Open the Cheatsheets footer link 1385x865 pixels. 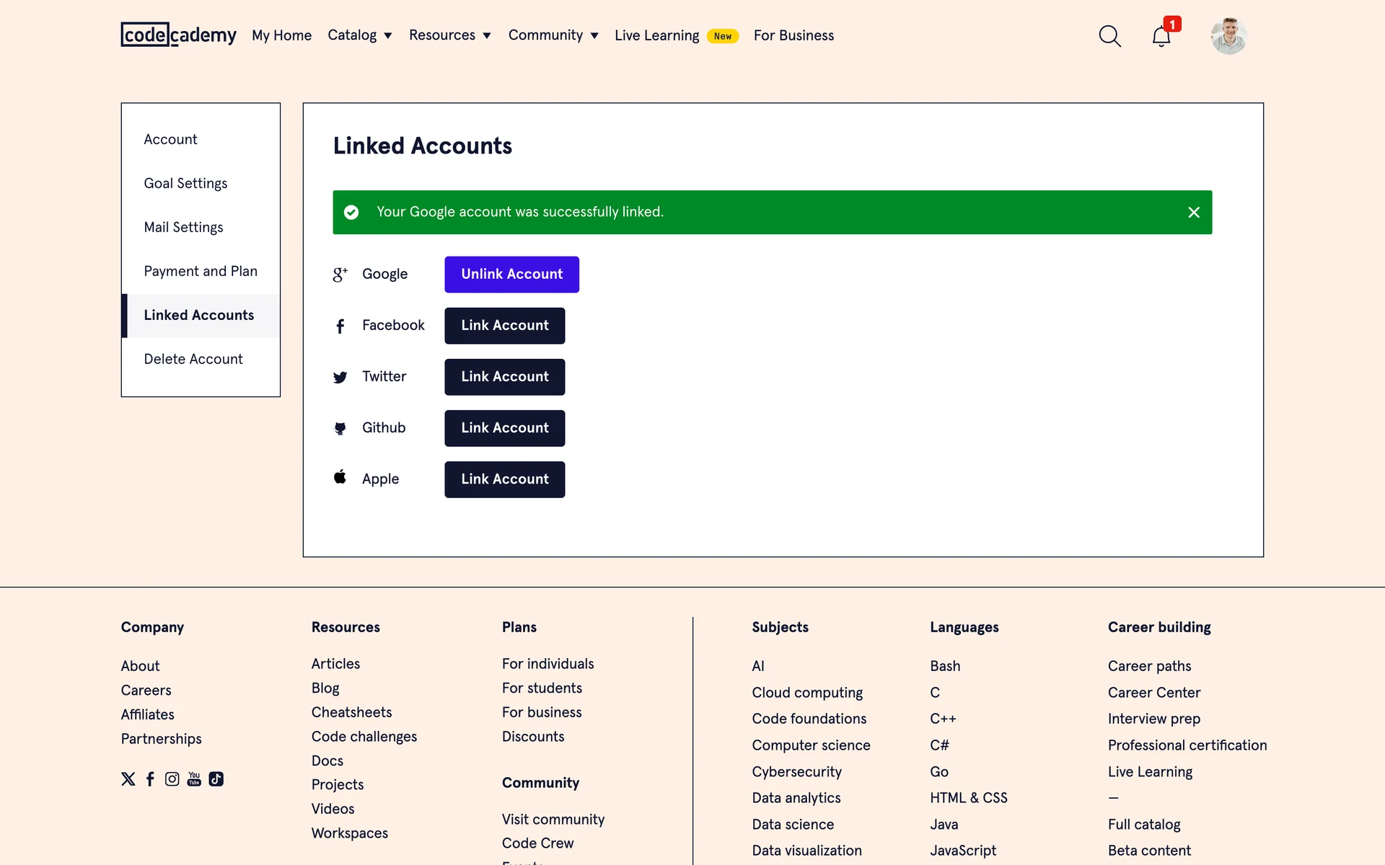tap(351, 712)
